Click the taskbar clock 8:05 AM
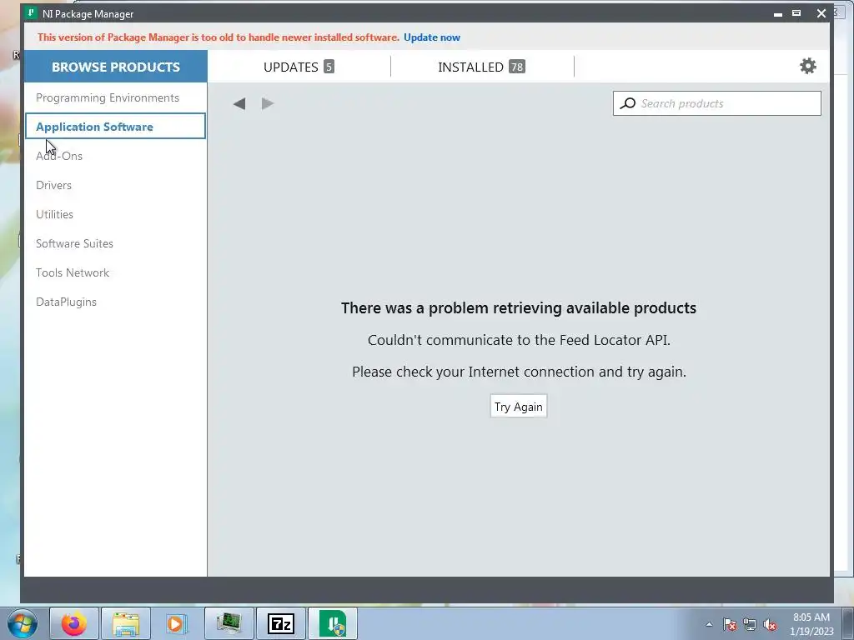854x640 pixels. coord(811,617)
